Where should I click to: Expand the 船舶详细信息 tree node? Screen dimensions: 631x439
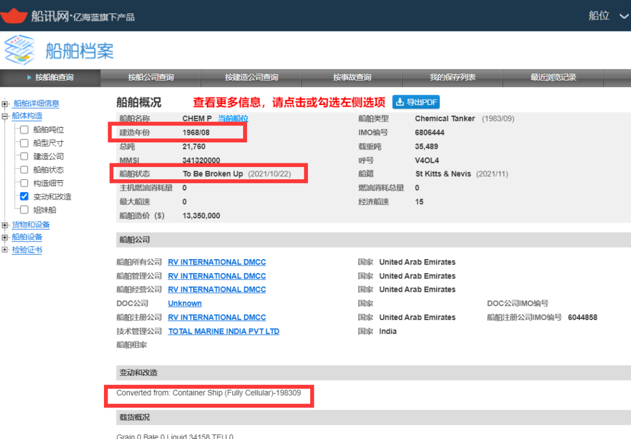click(x=5, y=104)
